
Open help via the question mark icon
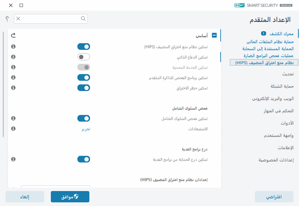7,19
